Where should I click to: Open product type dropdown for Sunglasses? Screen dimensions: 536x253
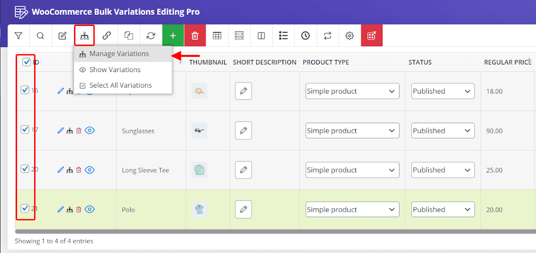tap(352, 131)
